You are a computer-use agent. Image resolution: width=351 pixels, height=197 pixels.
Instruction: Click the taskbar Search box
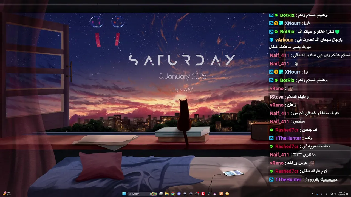click(143, 194)
